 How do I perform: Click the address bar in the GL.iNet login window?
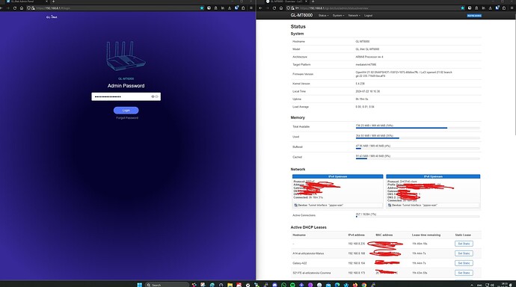[115, 8]
